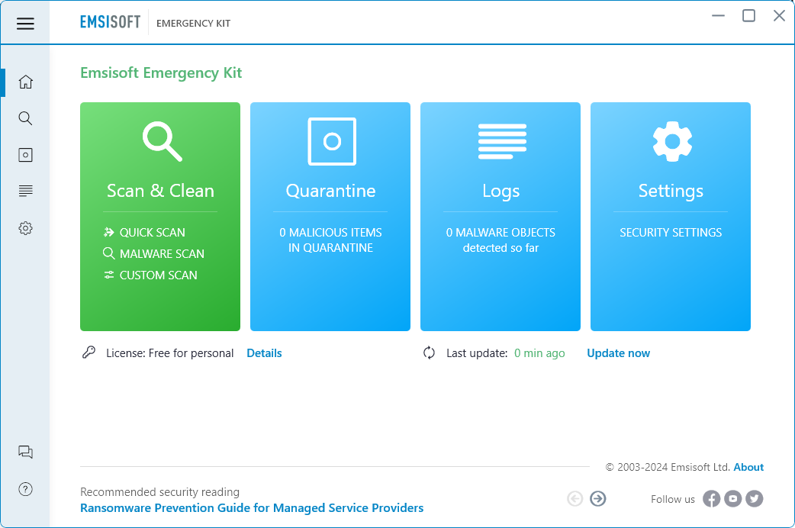This screenshot has height=528, width=795.
Task: Minimize the Emsisoft window
Action: (718, 16)
